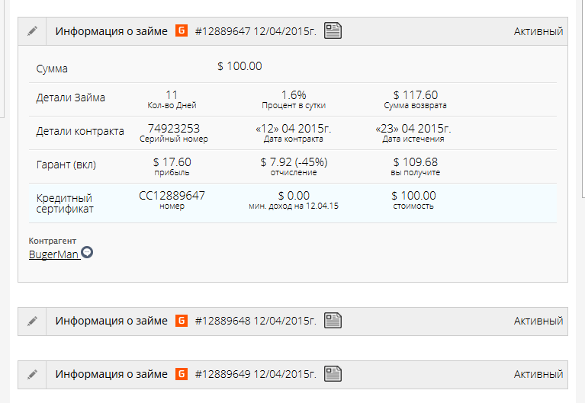585x403 pixels.
Task: Click the $ 0.00 minimum income value
Action: (294, 196)
